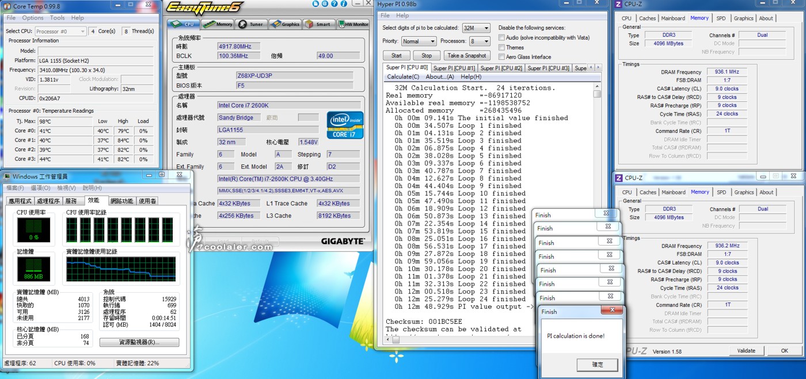This screenshot has height=379, width=806.
Task: Click the Core Temp title bar icon
Action: (7, 6)
